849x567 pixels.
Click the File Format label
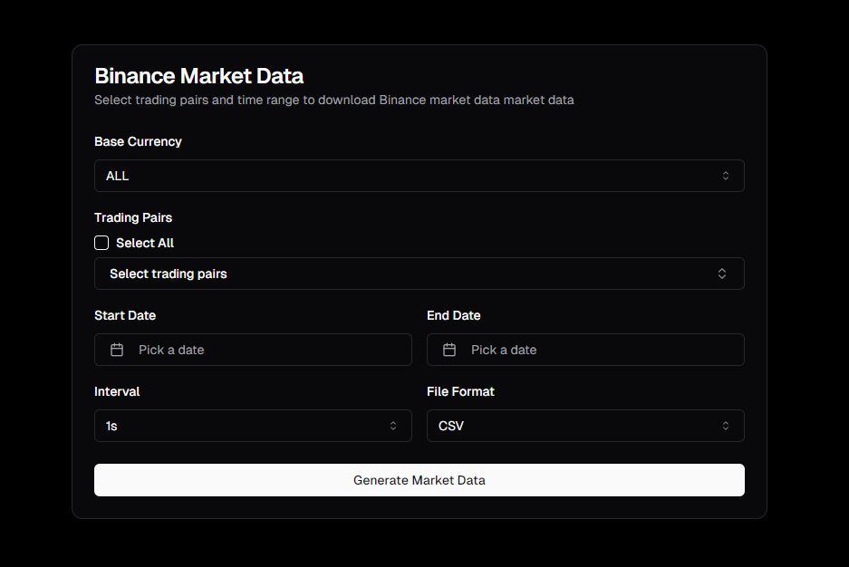(461, 391)
